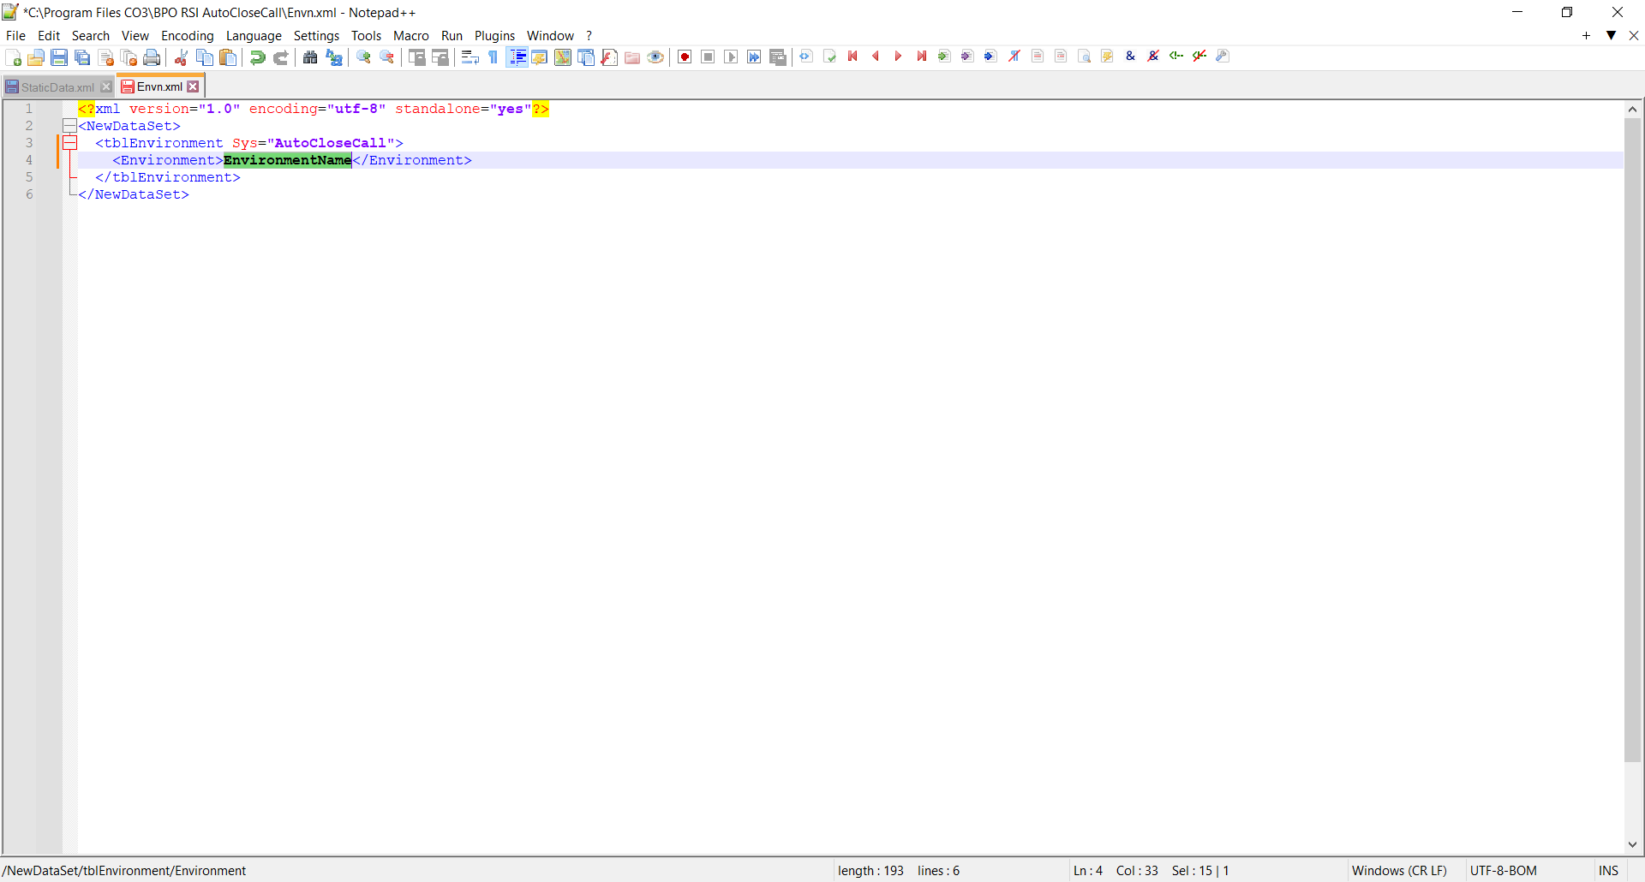Check XML syntax with the green checkmark icon

pos(829,57)
